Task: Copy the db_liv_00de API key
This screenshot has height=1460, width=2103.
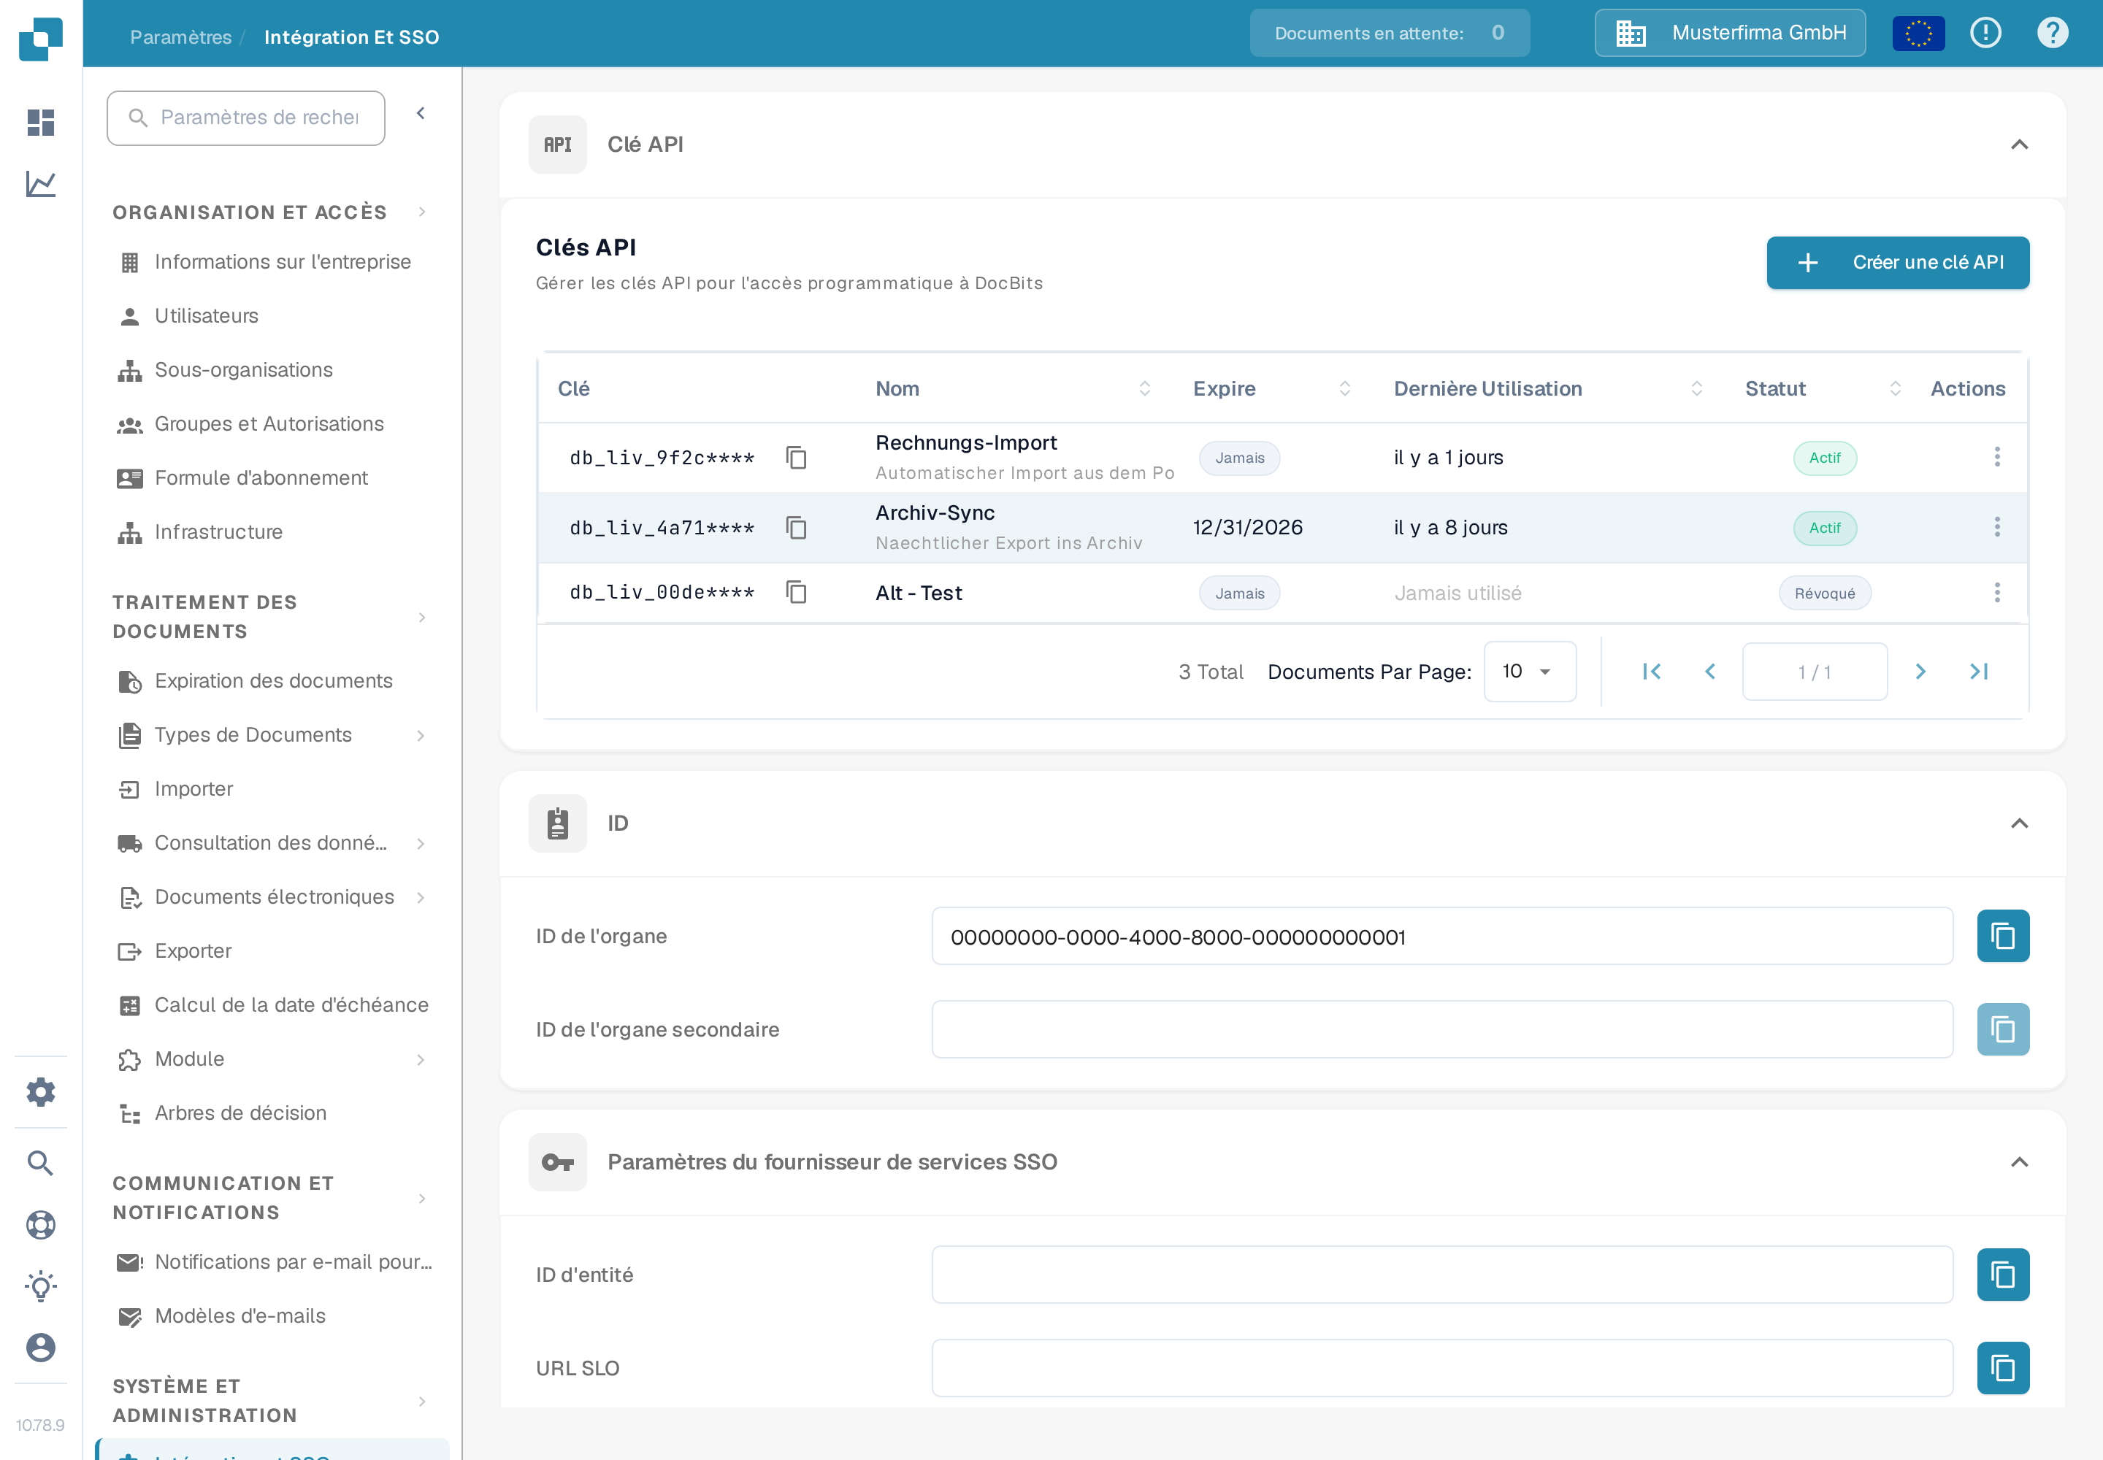Action: point(796,593)
